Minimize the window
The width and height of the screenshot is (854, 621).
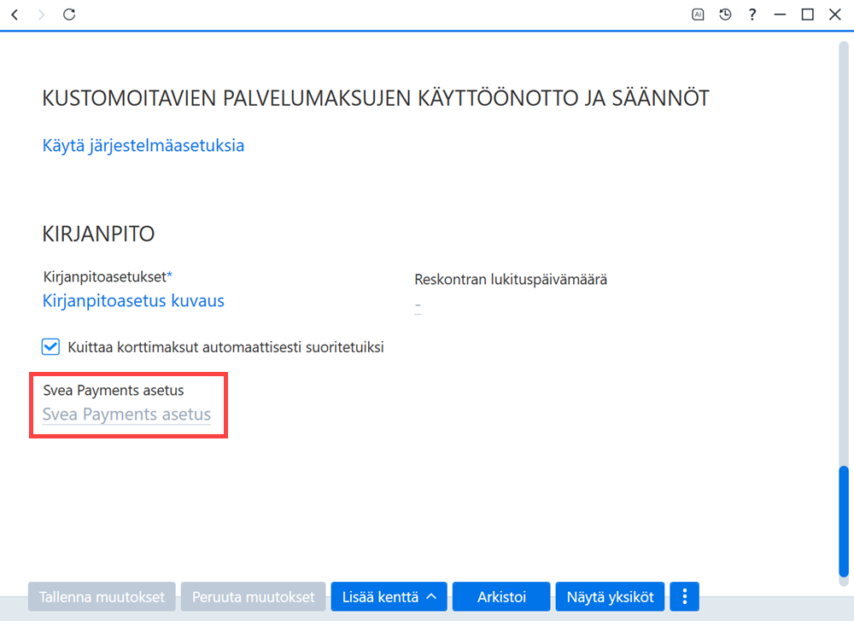(x=780, y=15)
